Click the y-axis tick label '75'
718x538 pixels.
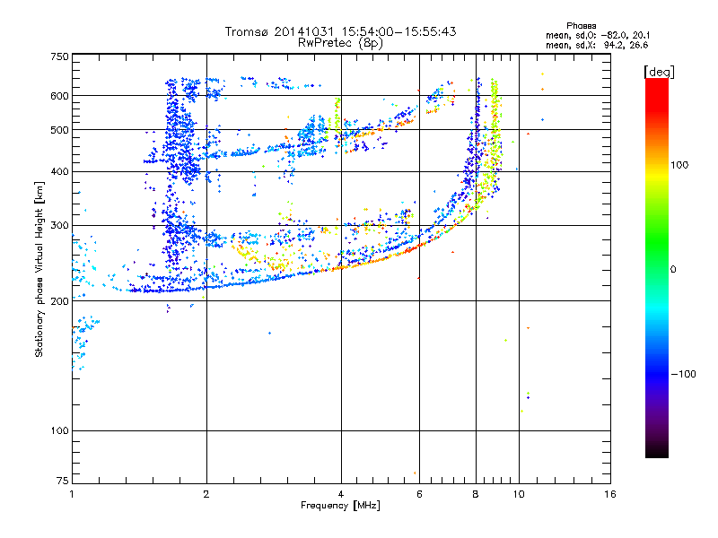(63, 481)
